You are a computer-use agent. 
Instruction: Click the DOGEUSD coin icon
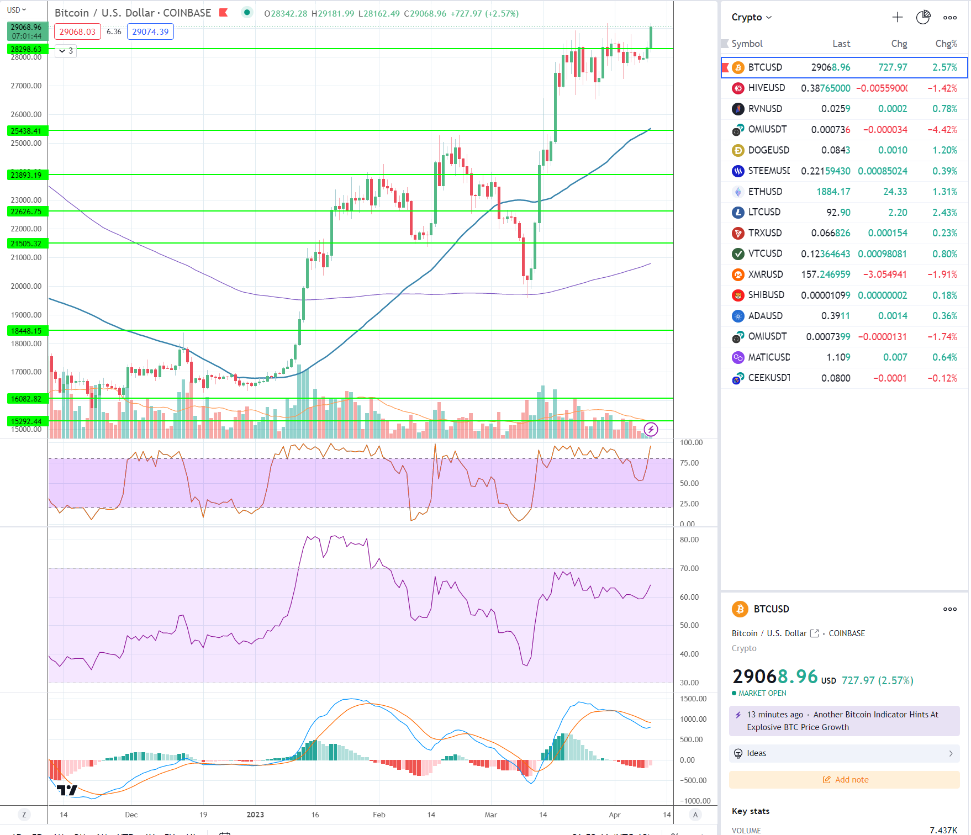tap(738, 150)
